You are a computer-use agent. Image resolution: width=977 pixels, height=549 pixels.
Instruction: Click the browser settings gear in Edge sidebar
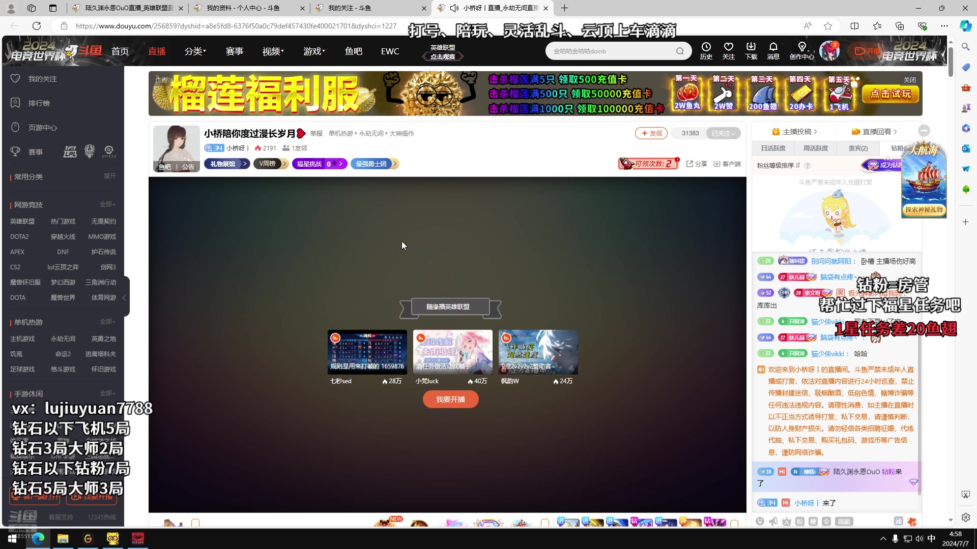tap(966, 517)
